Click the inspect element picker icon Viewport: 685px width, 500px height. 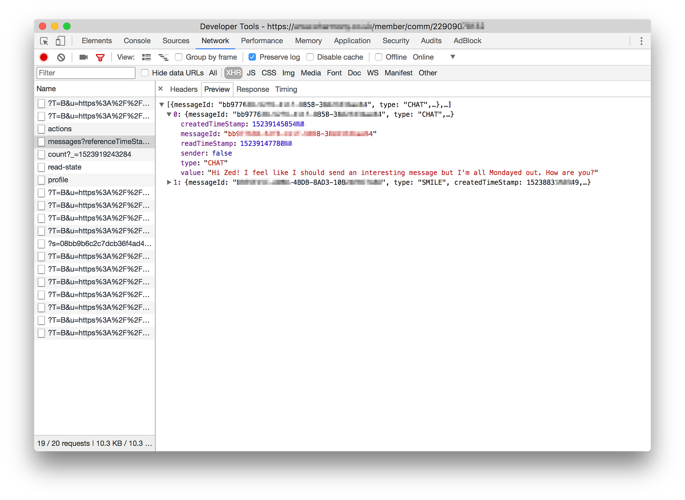(44, 41)
